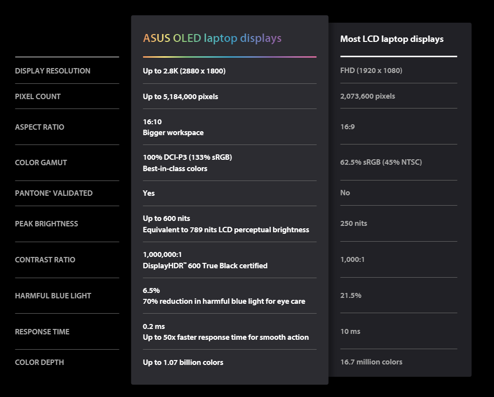Click the PEAK BRIGHTNESS row label
This screenshot has width=494, height=397.
click(46, 224)
